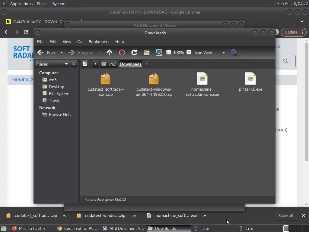The height and width of the screenshot is (232, 309).
Task: Select the nomachine_softradar-com.exe file icon
Action: tap(202, 79)
